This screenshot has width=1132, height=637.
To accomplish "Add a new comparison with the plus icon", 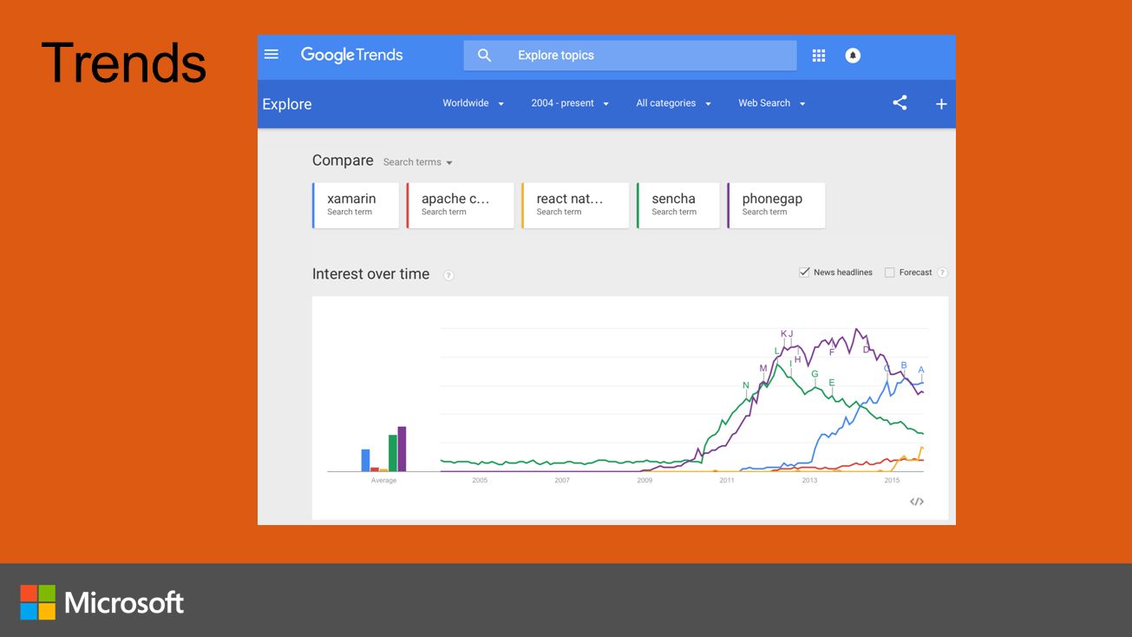I will click(941, 104).
